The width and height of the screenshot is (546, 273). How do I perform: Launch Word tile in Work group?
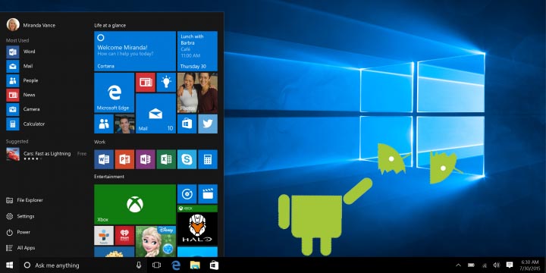click(x=104, y=159)
